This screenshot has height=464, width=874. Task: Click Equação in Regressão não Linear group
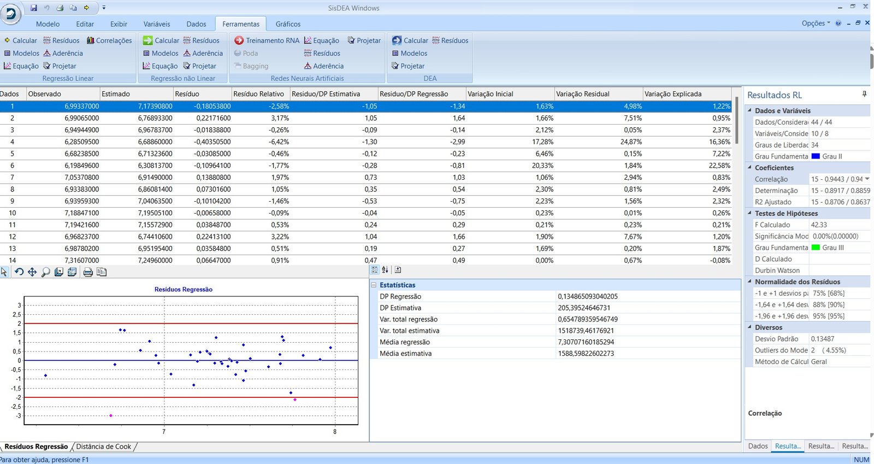(160, 66)
